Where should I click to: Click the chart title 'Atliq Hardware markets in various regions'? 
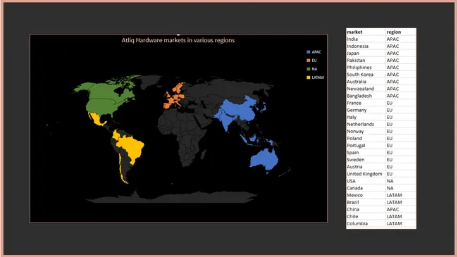(x=178, y=40)
